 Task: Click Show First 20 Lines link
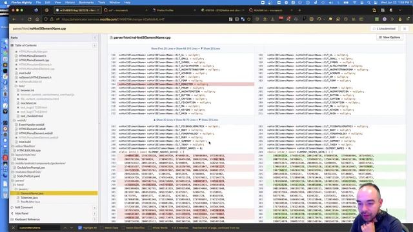point(162,49)
